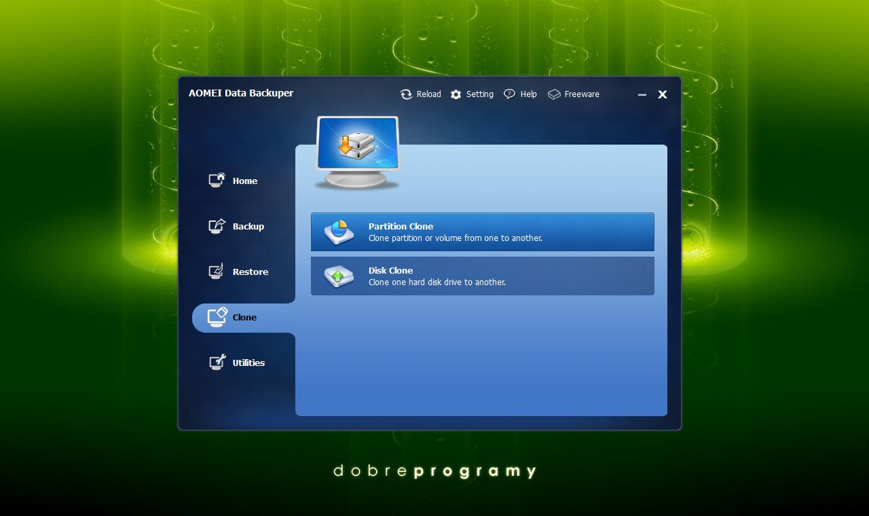Choose the Disk Clone title text
The image size is (869, 516).
coord(390,270)
